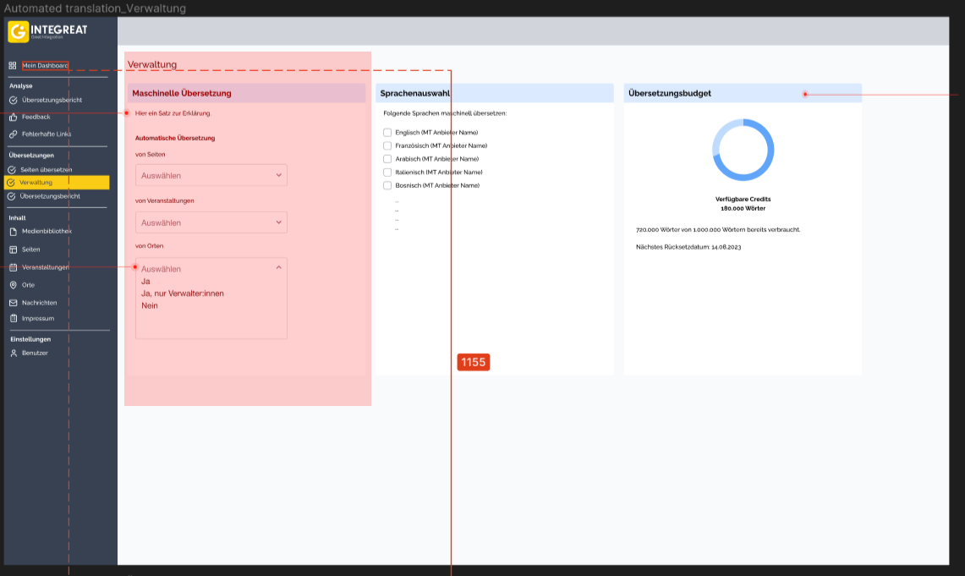Open Seiten under Inhalt in sidebar
965x576 pixels.
(x=30, y=250)
